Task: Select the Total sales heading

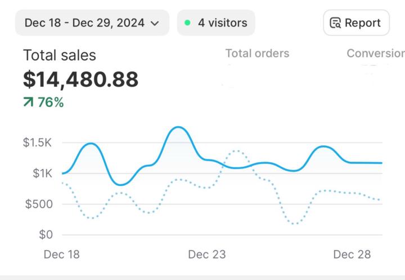Action: pos(60,55)
